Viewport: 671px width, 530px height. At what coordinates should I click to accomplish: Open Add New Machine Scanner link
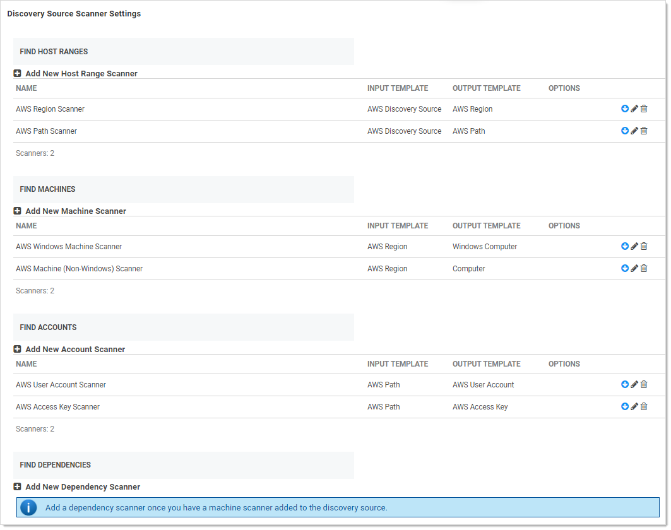(x=76, y=211)
